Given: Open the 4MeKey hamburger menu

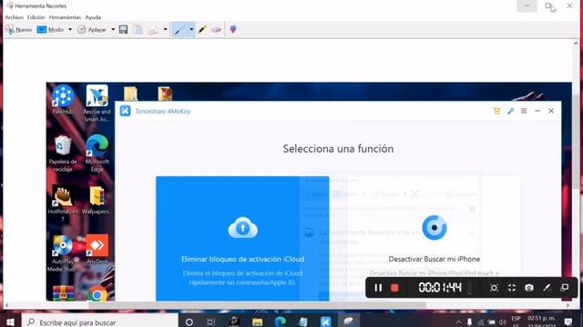Looking at the screenshot, I should click(x=524, y=111).
